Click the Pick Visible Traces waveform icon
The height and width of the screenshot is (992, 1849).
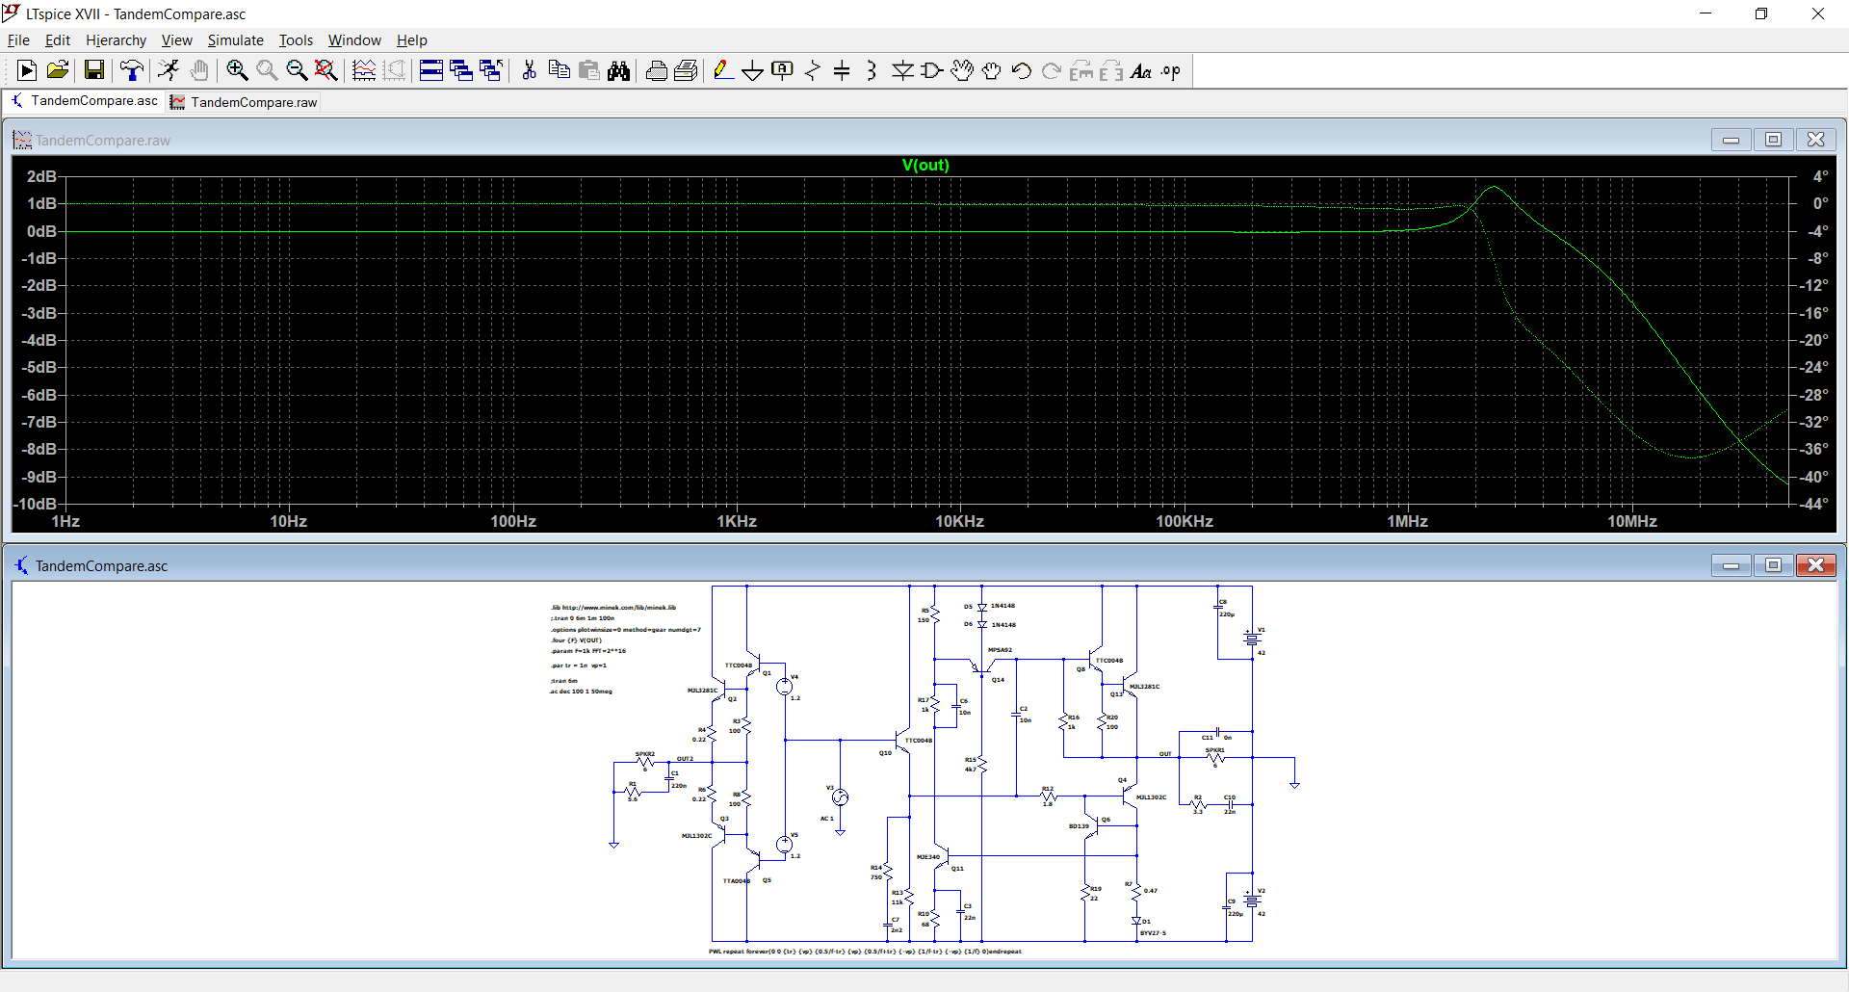pyautogui.click(x=364, y=70)
